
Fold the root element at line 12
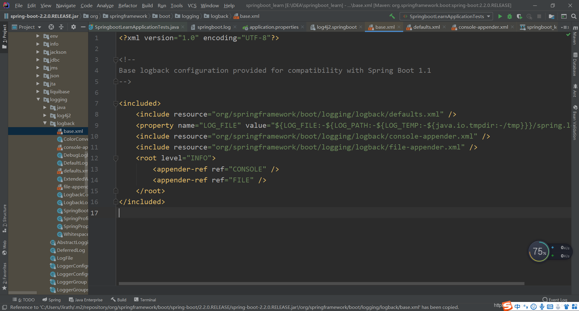115,158
